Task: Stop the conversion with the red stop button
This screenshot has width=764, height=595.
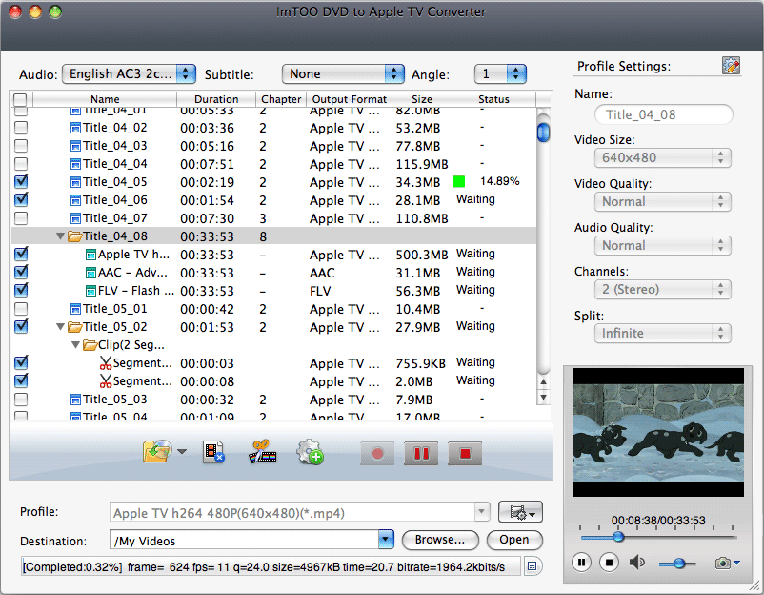Action: (x=465, y=454)
